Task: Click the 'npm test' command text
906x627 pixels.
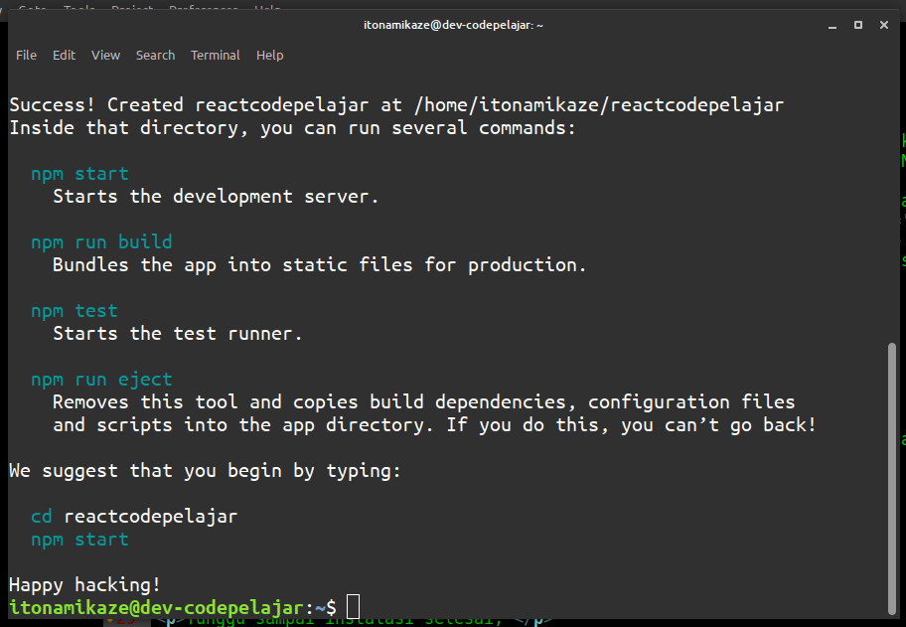Action: coord(75,310)
